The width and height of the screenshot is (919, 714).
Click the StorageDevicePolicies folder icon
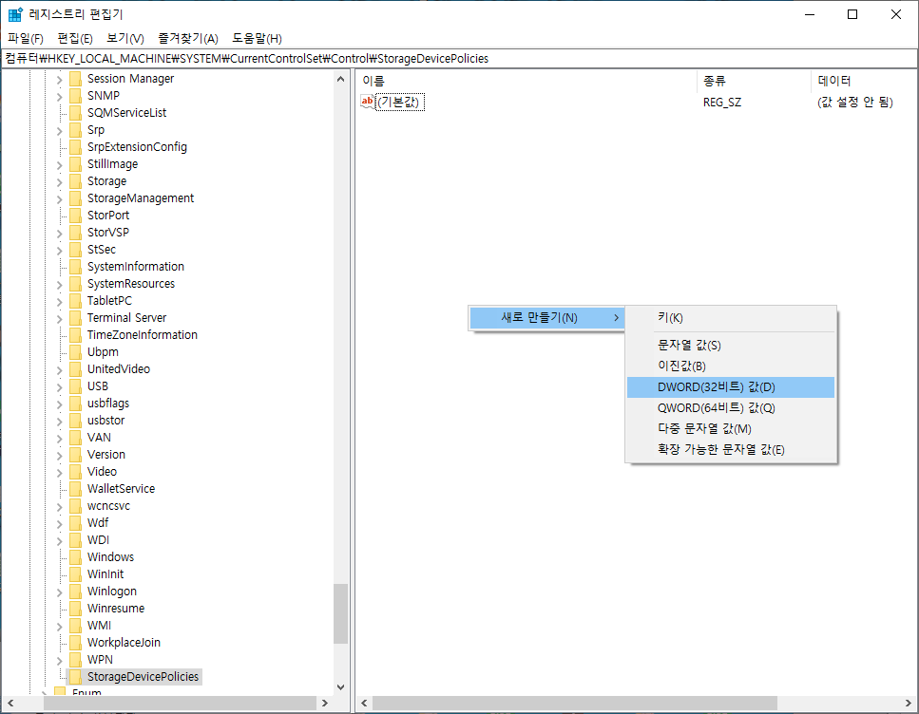click(76, 677)
